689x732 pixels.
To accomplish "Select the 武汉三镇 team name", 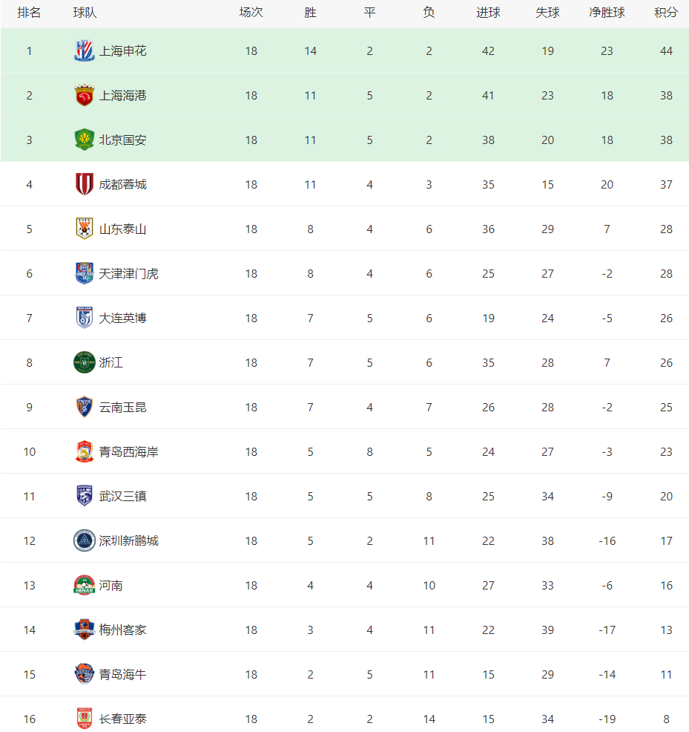I will pos(122,496).
